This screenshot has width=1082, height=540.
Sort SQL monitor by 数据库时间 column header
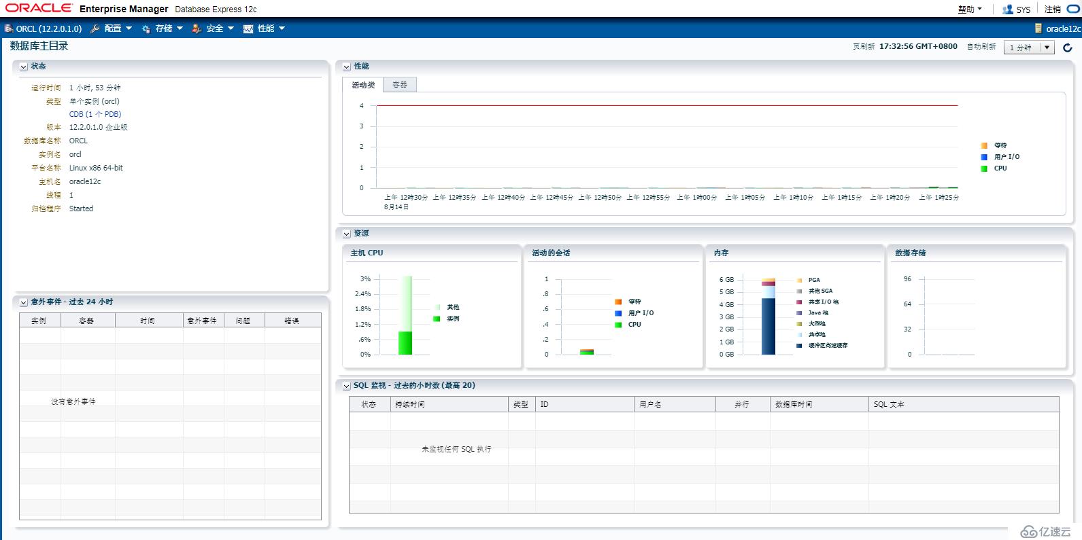point(819,404)
